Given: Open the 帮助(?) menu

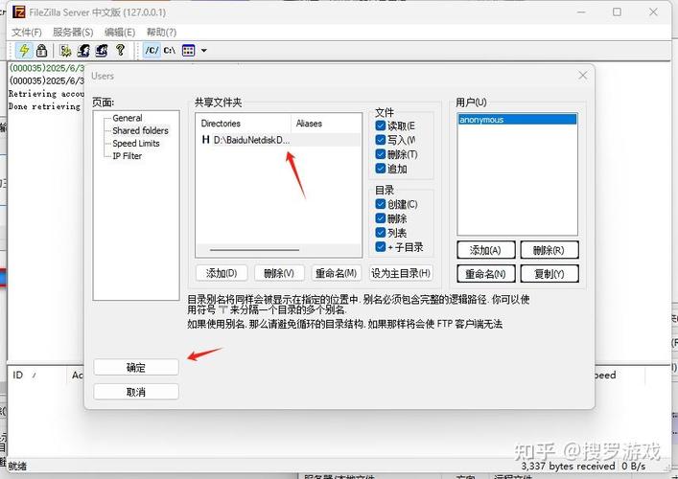Looking at the screenshot, I should [x=161, y=32].
